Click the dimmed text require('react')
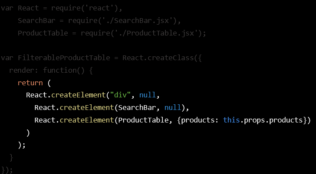This screenshot has height=174, width=316. coord(85,8)
